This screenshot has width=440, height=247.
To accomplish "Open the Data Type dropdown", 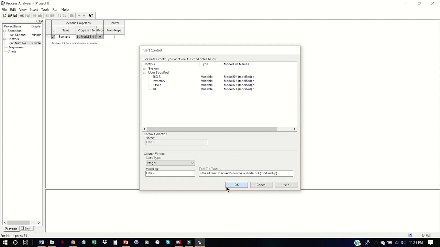I will click(x=170, y=163).
